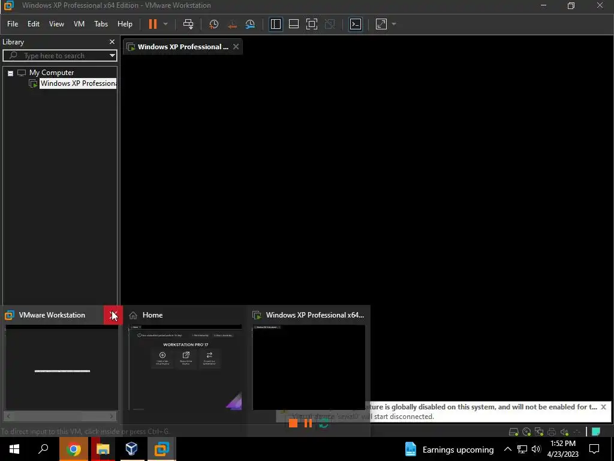Open the Earnings upcoming news widget
The width and height of the screenshot is (614, 461).
[x=449, y=449]
